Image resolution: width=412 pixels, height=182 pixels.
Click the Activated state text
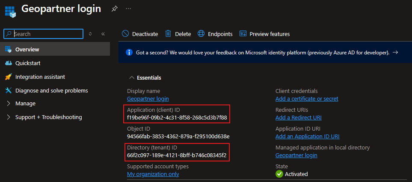[x=296, y=174]
